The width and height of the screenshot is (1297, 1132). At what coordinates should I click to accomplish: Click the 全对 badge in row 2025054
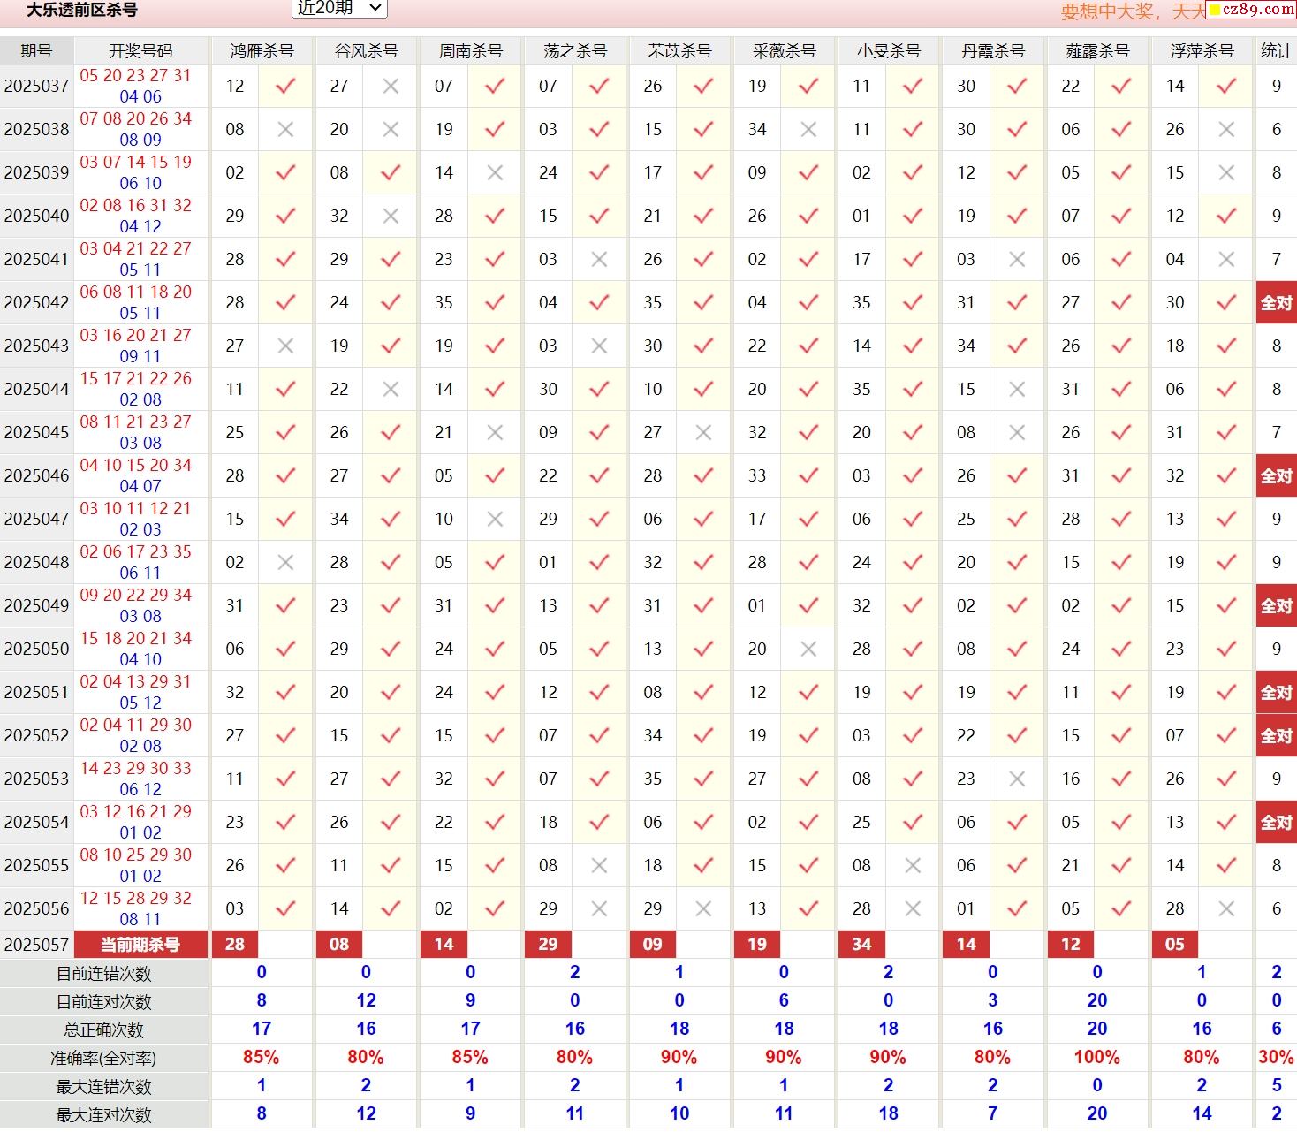[1276, 822]
